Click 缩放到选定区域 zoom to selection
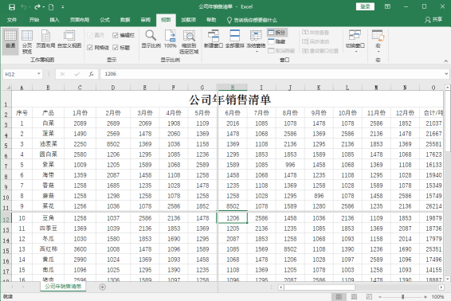 pyautogui.click(x=189, y=42)
